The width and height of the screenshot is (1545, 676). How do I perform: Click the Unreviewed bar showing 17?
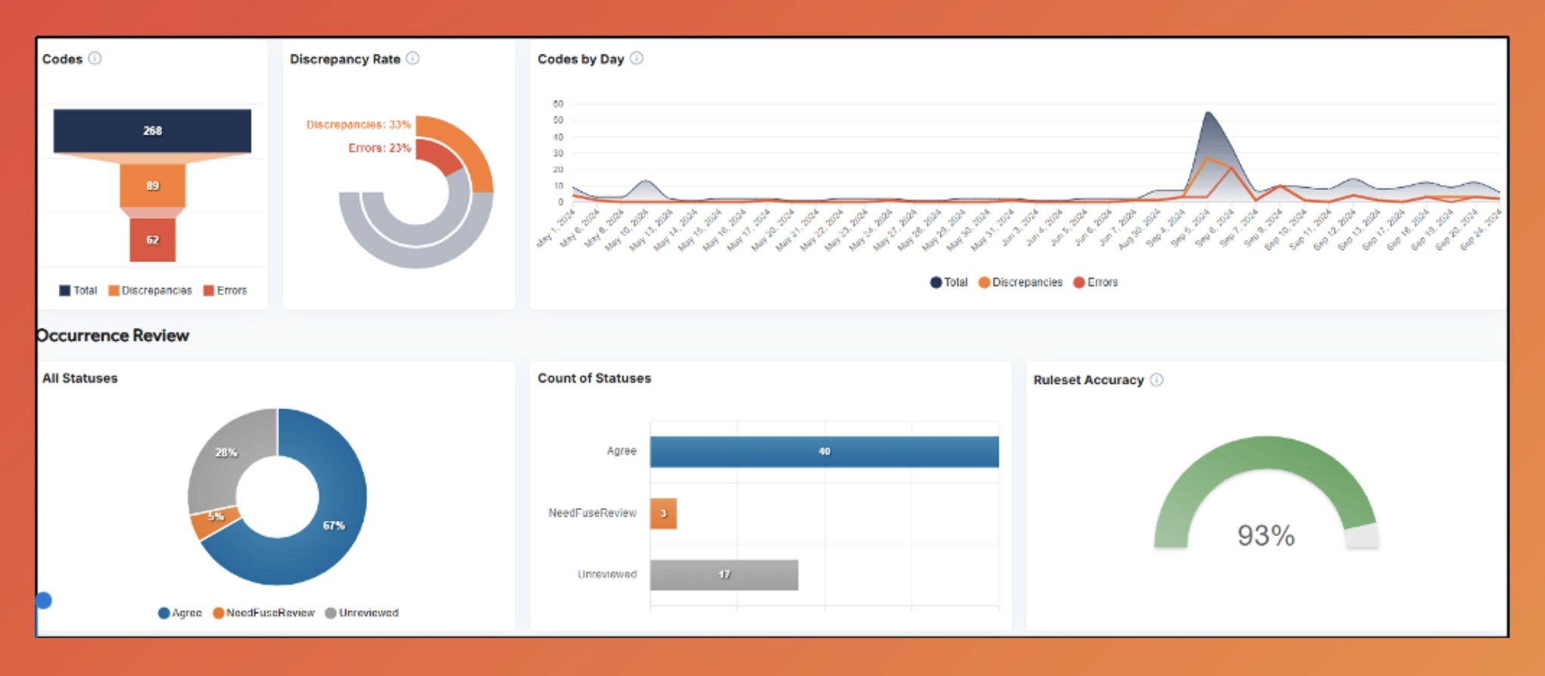724,575
